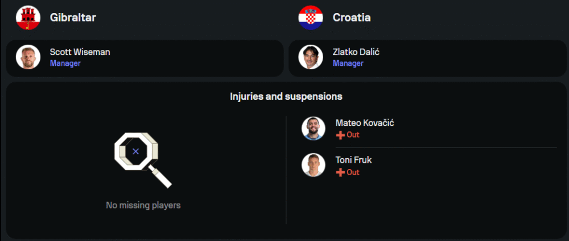The image size is (569, 241).
Task: Click the Out status under Toni Fruk
Action: coord(353,172)
